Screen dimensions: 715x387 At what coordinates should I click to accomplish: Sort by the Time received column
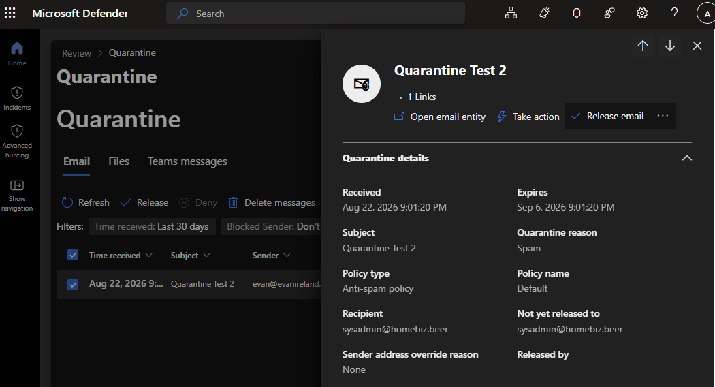(121, 255)
